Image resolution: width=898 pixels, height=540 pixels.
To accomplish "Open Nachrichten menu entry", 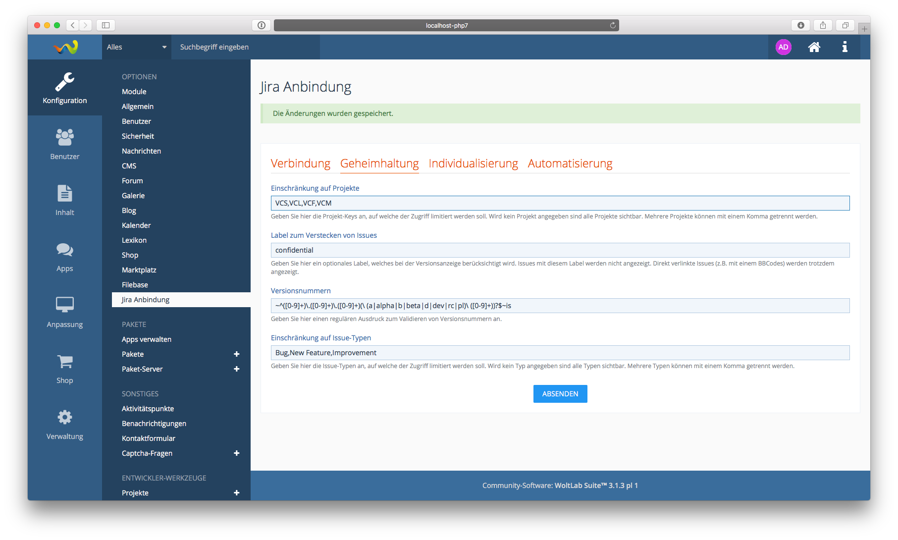I will click(x=141, y=151).
